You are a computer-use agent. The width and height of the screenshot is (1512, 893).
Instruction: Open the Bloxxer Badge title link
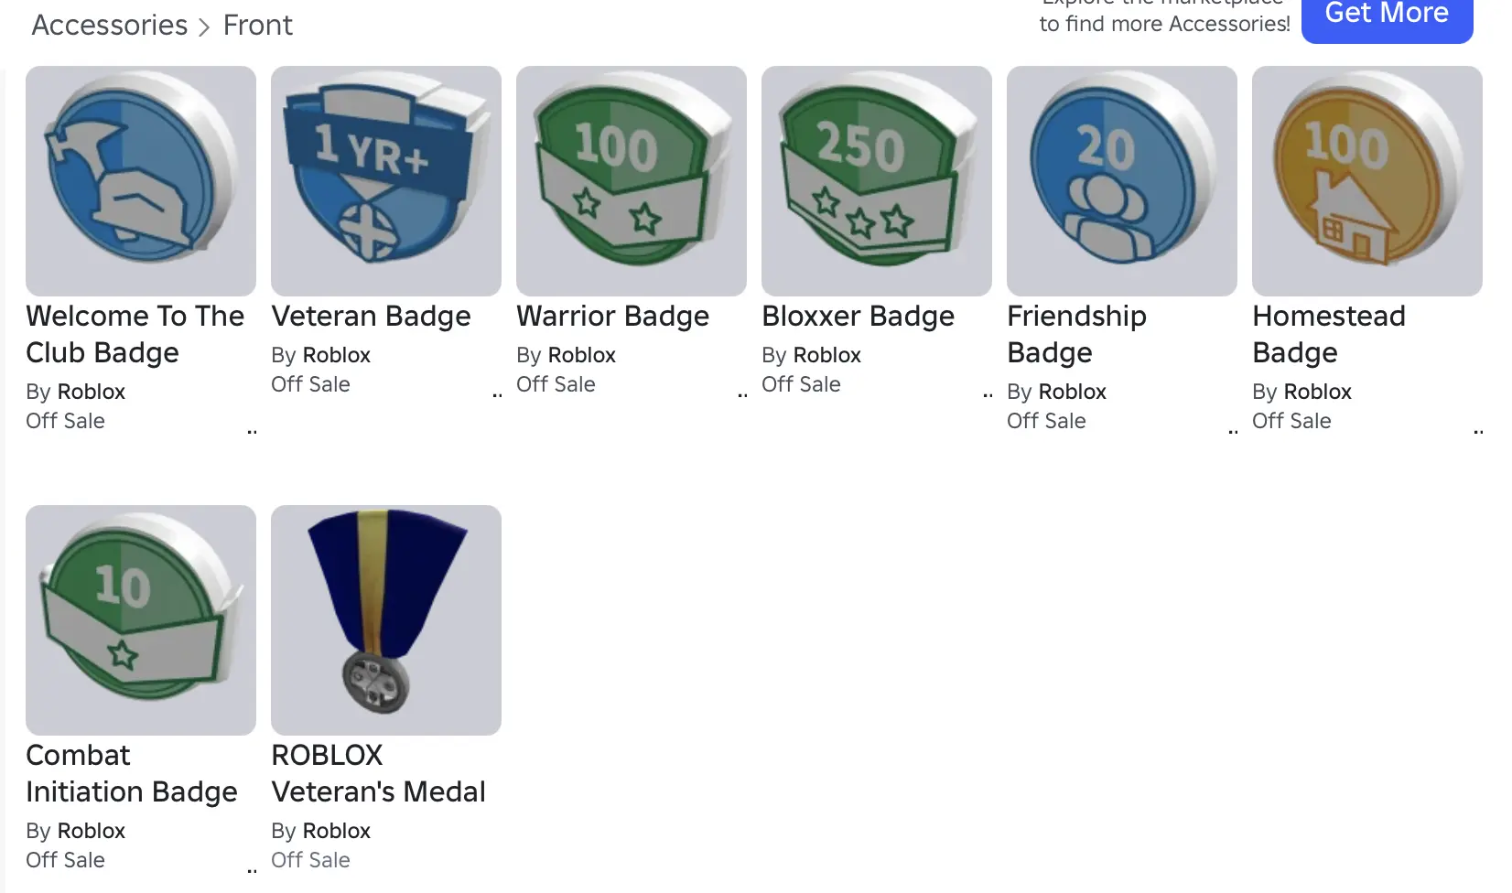click(x=858, y=317)
